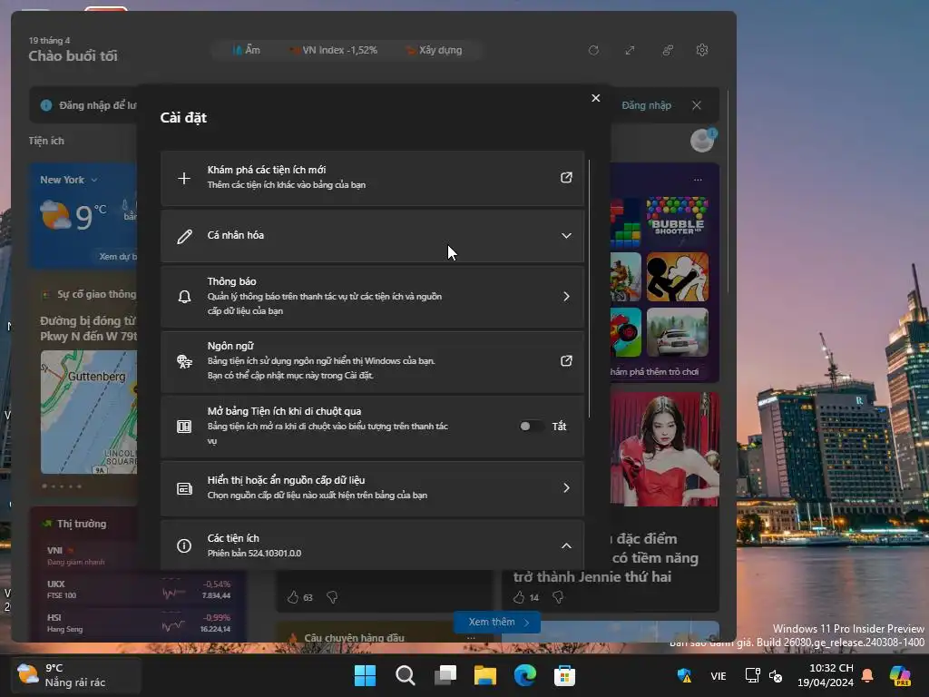
Task: Click the feed icon for Hiển thị hoặc ẩn
Action: pos(184,488)
